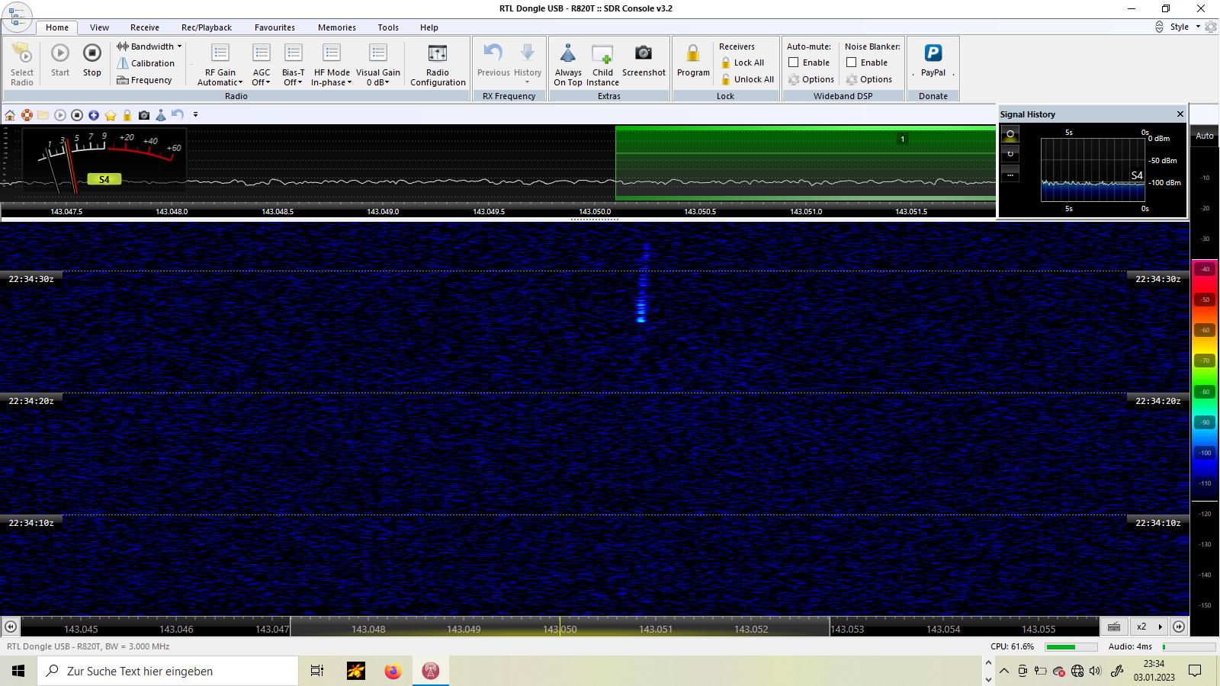Click the Select Radio icon

tap(22, 63)
